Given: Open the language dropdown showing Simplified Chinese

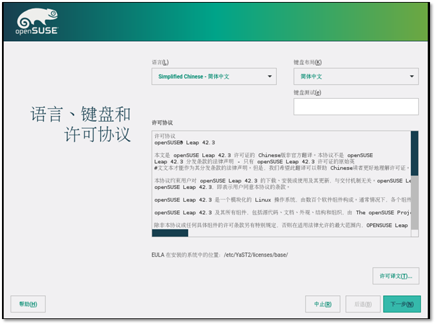Looking at the screenshot, I should (214, 76).
